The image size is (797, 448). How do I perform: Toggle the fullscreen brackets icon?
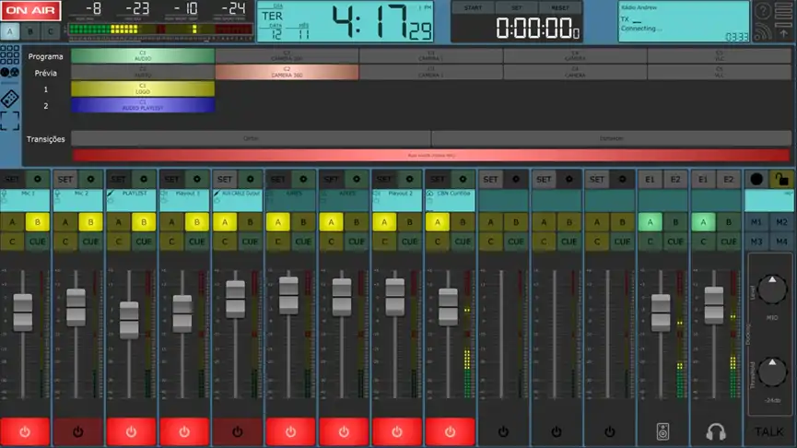[x=9, y=121]
